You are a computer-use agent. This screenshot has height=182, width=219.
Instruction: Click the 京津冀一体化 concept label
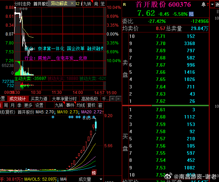(x=51, y=48)
